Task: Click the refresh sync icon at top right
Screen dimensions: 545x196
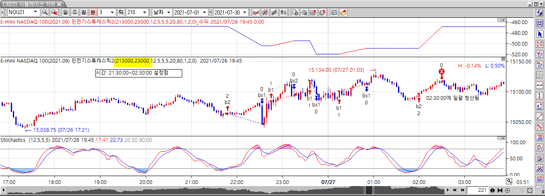Action: click(x=539, y=12)
